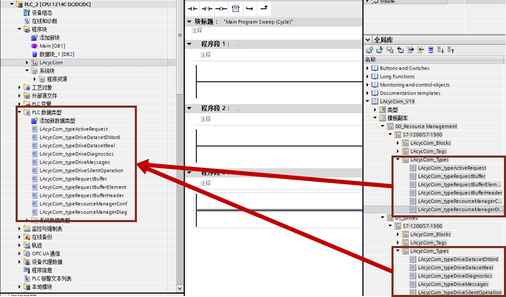Click 添加新数据类型 to add a data type
The image size is (506, 297).
point(57,121)
